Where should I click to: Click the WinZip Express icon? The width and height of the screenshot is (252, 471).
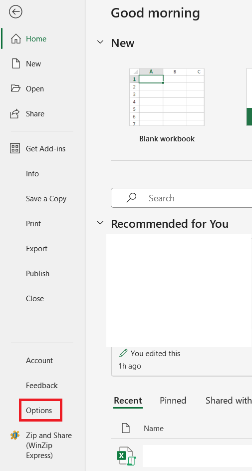[15, 435]
